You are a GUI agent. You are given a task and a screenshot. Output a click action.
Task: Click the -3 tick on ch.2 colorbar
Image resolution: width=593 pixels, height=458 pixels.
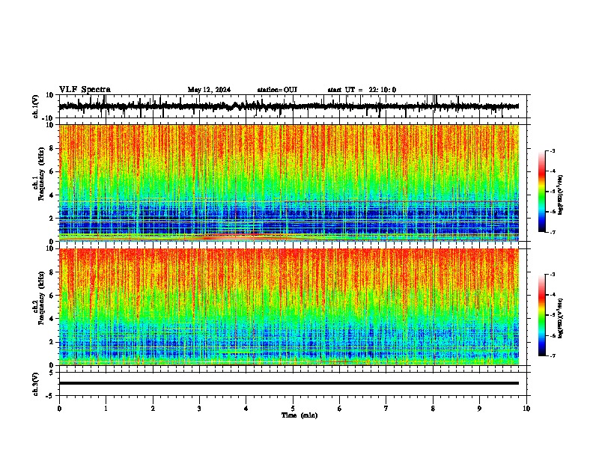pyautogui.click(x=552, y=275)
